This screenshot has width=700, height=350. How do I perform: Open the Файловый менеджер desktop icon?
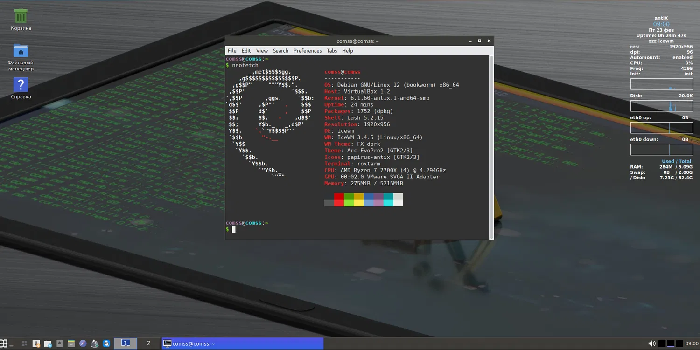point(21,50)
